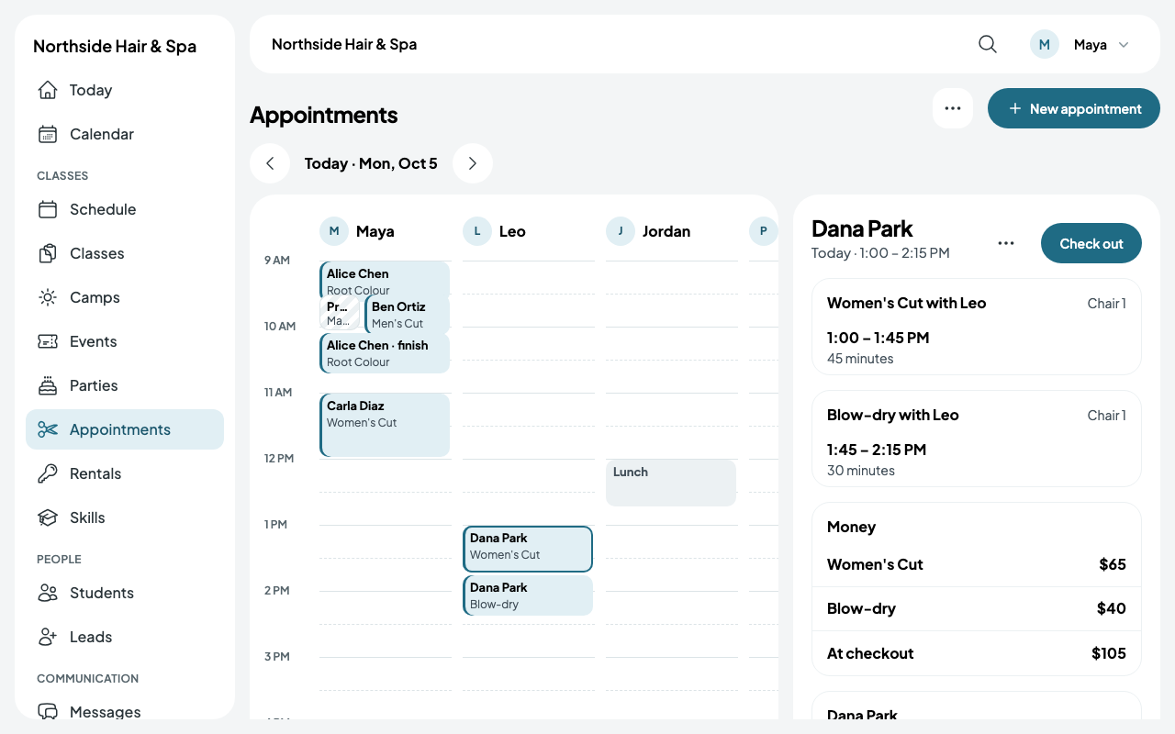Click the '45 minutes' duration text

pos(860,359)
